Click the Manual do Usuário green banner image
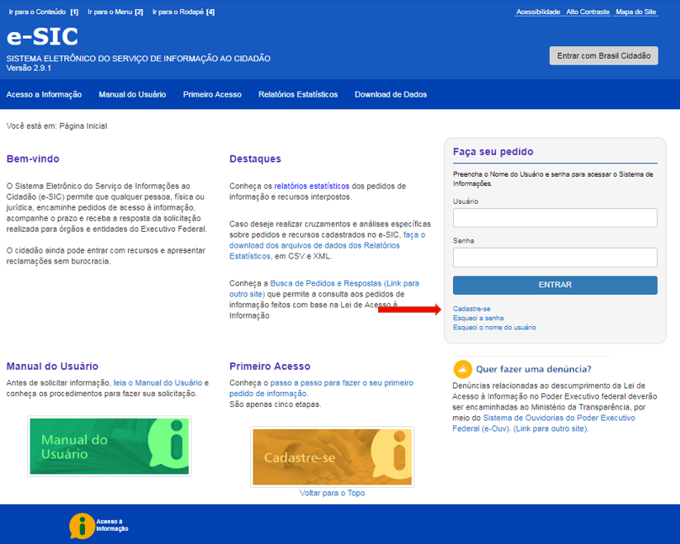 (x=109, y=446)
